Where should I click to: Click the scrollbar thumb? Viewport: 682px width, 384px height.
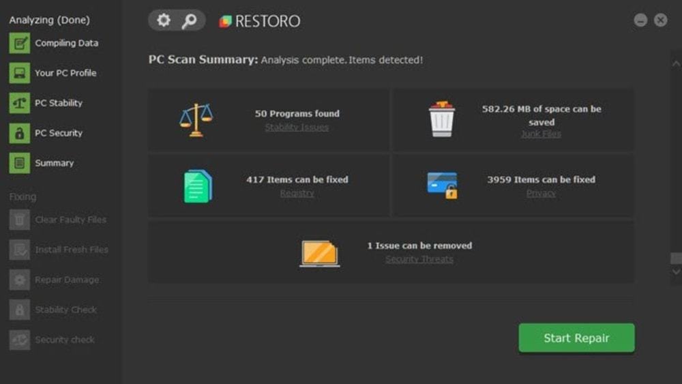(676, 259)
